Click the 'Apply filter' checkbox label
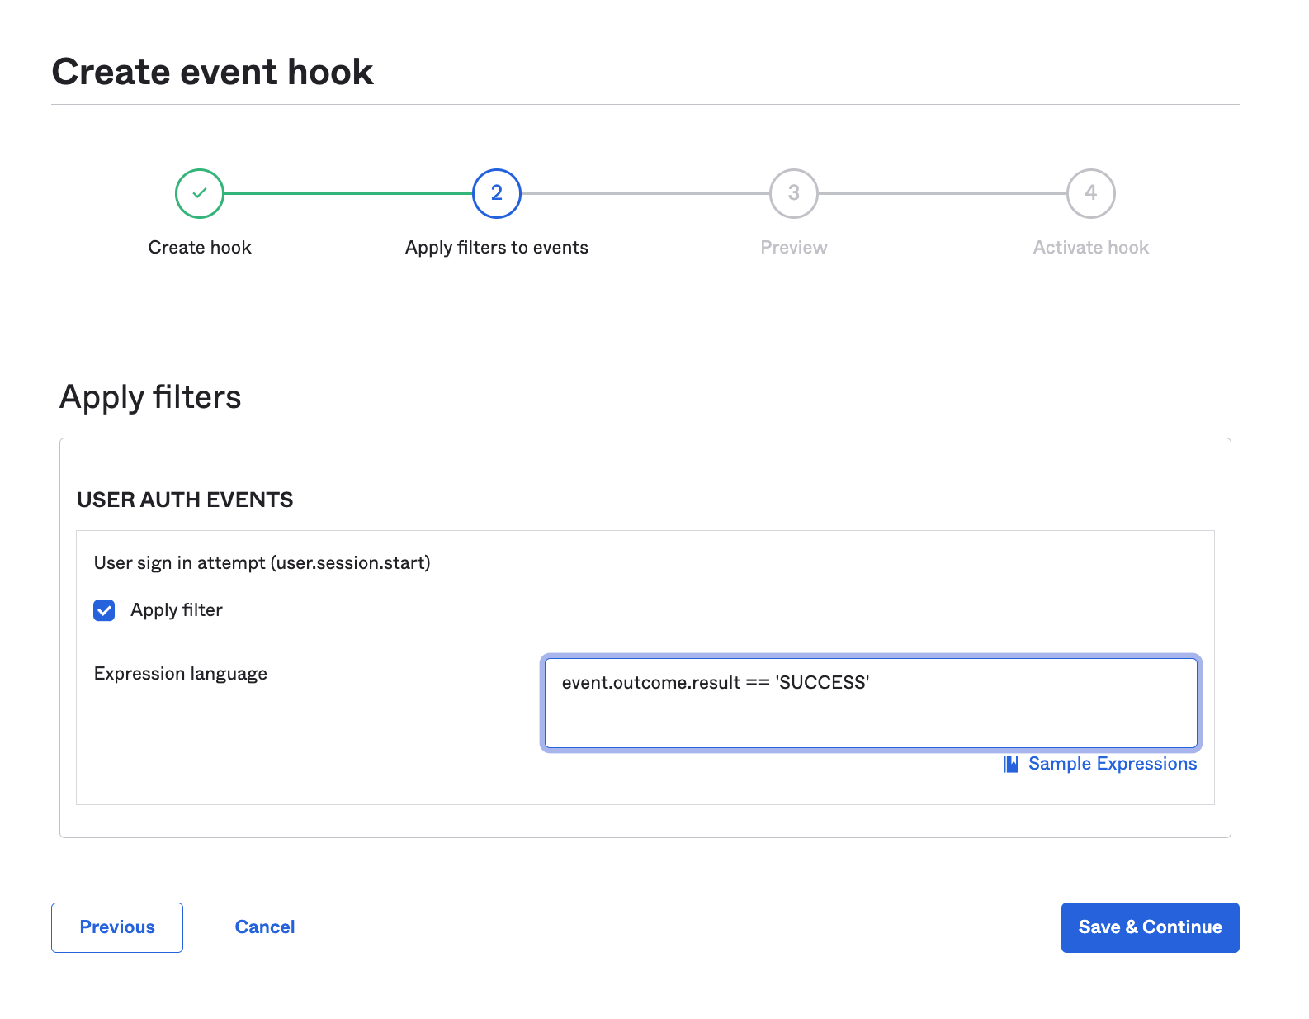This screenshot has height=1019, width=1309. 177,610
